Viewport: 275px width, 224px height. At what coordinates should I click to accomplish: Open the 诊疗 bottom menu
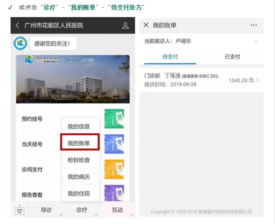82,210
